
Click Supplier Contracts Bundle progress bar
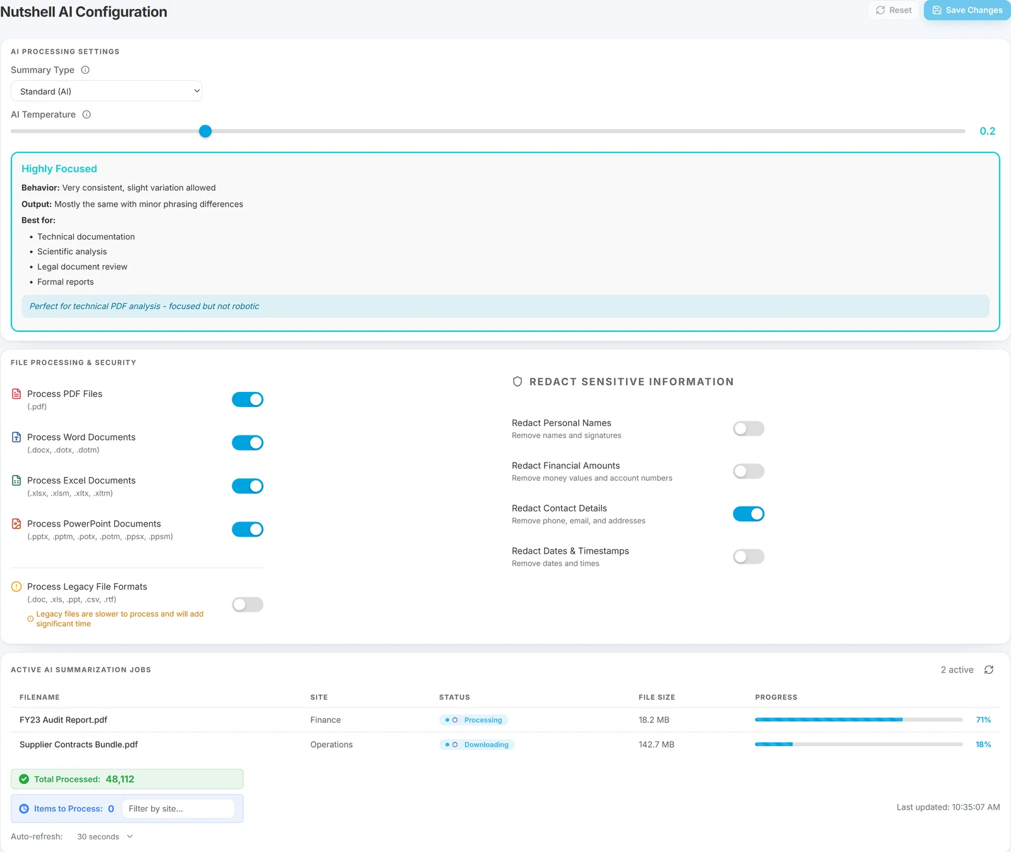(x=859, y=745)
